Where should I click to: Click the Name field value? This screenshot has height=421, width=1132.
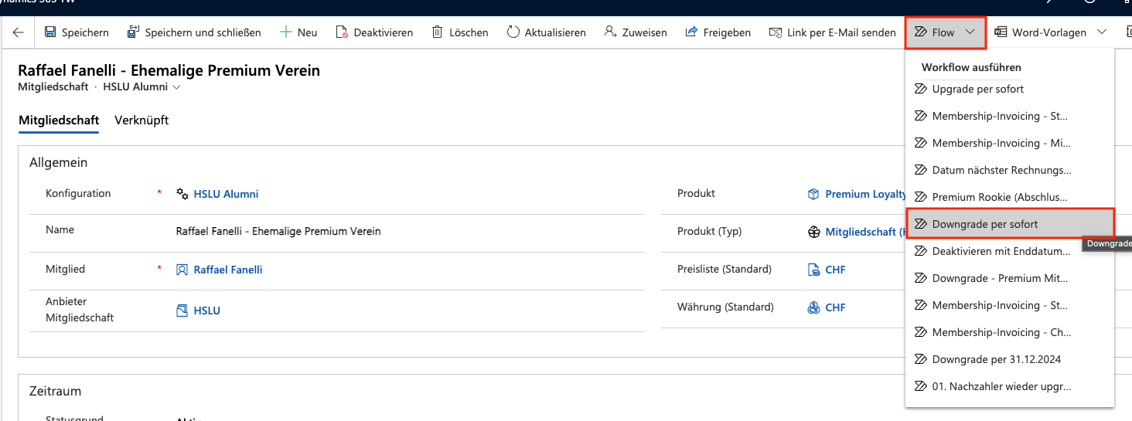(x=278, y=231)
